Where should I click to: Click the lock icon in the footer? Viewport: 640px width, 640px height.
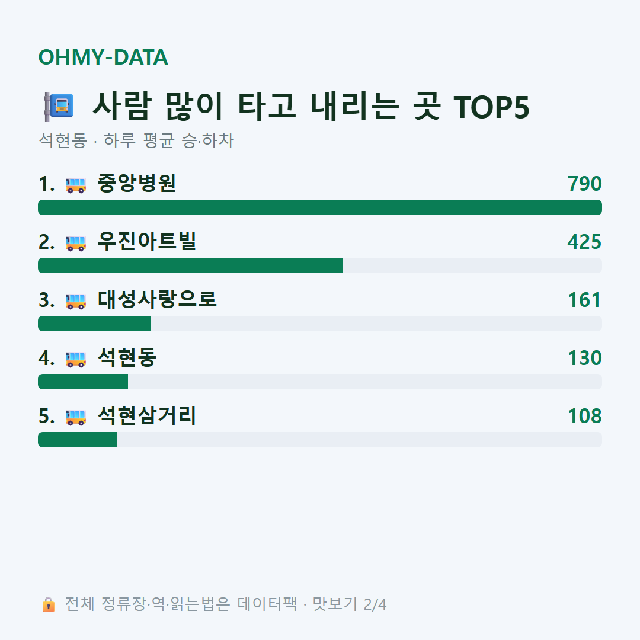tap(48, 604)
